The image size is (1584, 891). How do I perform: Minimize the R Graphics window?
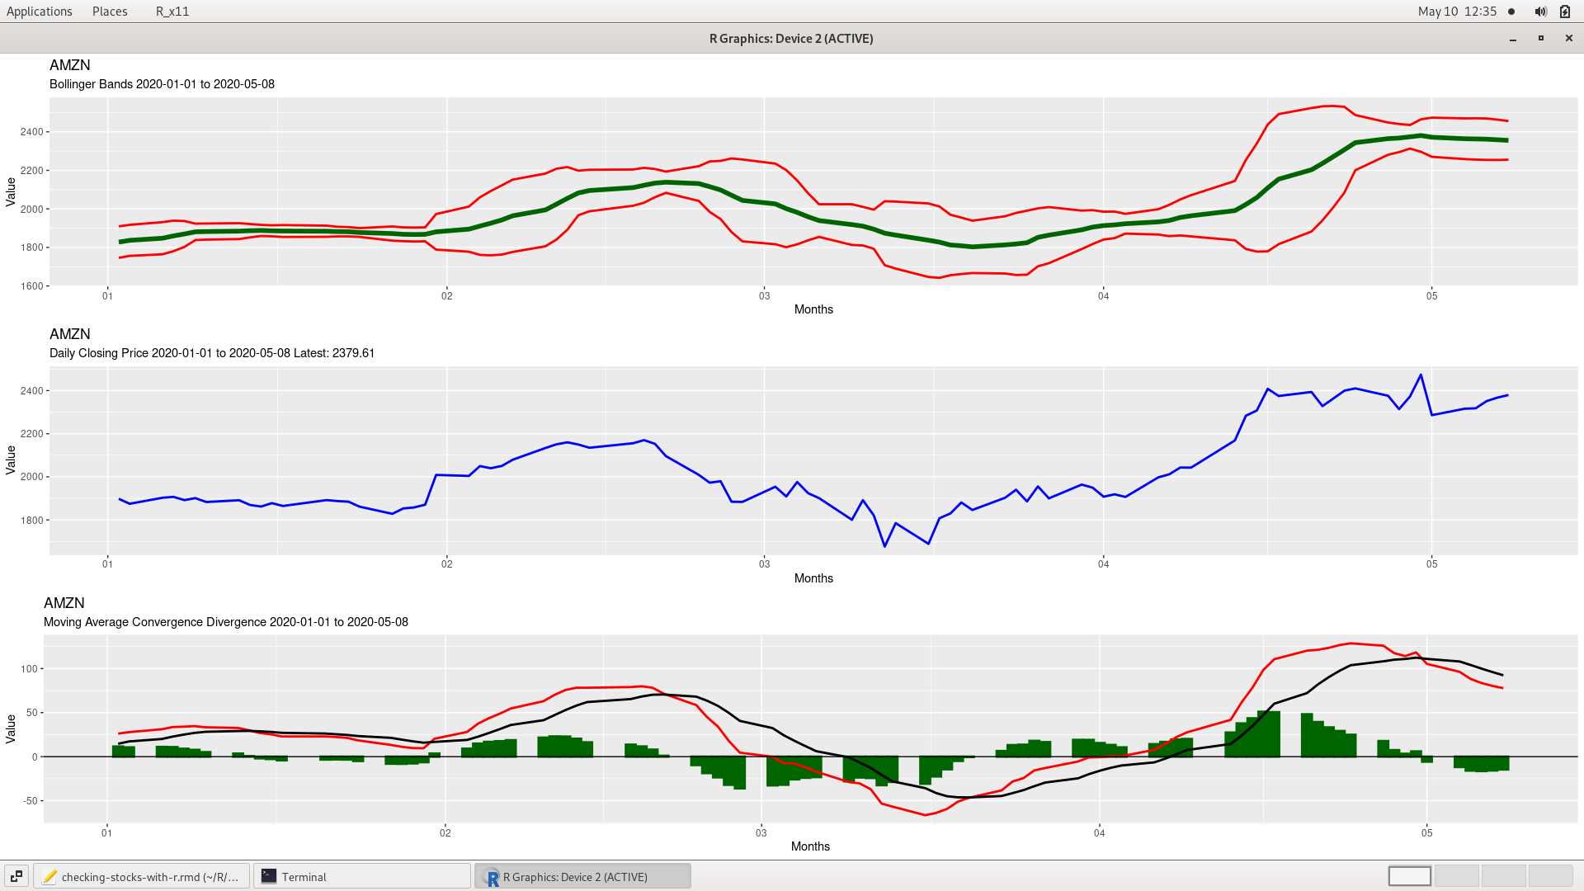coord(1513,39)
